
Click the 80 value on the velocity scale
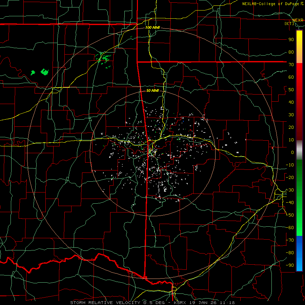coord(291,52)
